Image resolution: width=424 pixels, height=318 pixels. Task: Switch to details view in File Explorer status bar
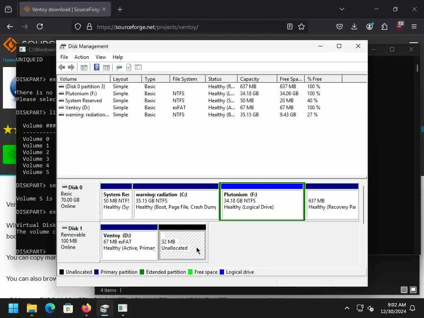tap(404, 290)
